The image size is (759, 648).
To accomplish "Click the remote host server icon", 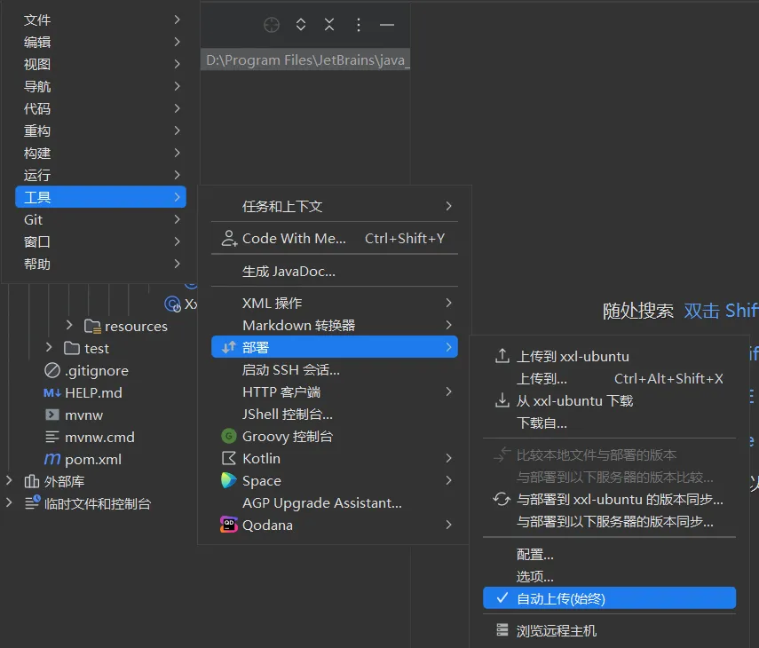I will tap(502, 630).
